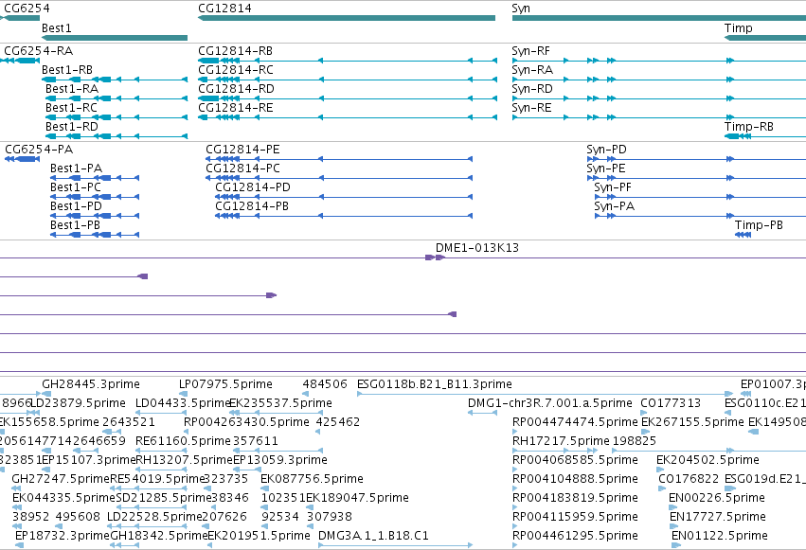Click the Syn gene label
The image size is (806, 550).
[521, 9]
